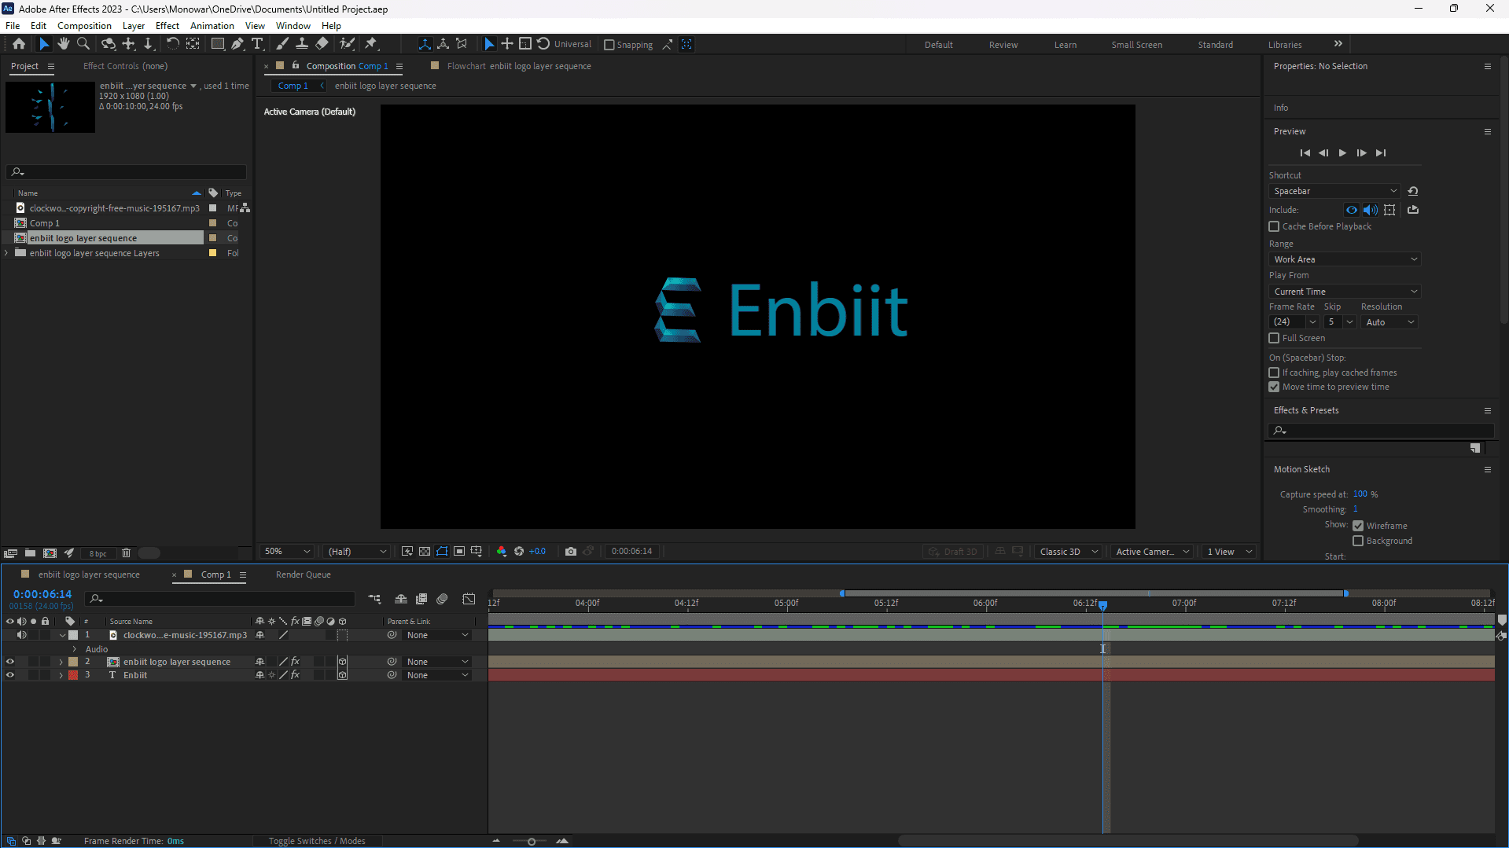
Task: Open resolution (Half) dropdown
Action: (x=357, y=552)
